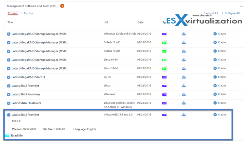Click Language value English
Screen dimensions: 246x141
click(x=92, y=129)
